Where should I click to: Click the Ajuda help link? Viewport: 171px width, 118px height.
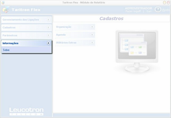click(166, 10)
